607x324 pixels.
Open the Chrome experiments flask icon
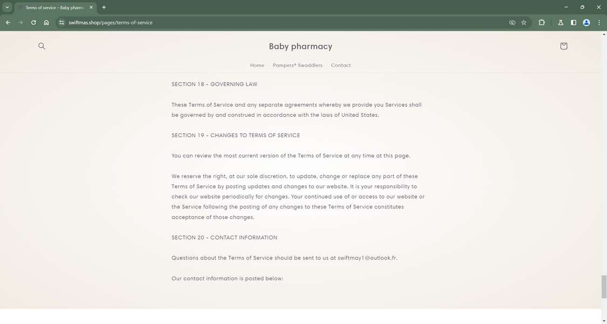(x=560, y=22)
